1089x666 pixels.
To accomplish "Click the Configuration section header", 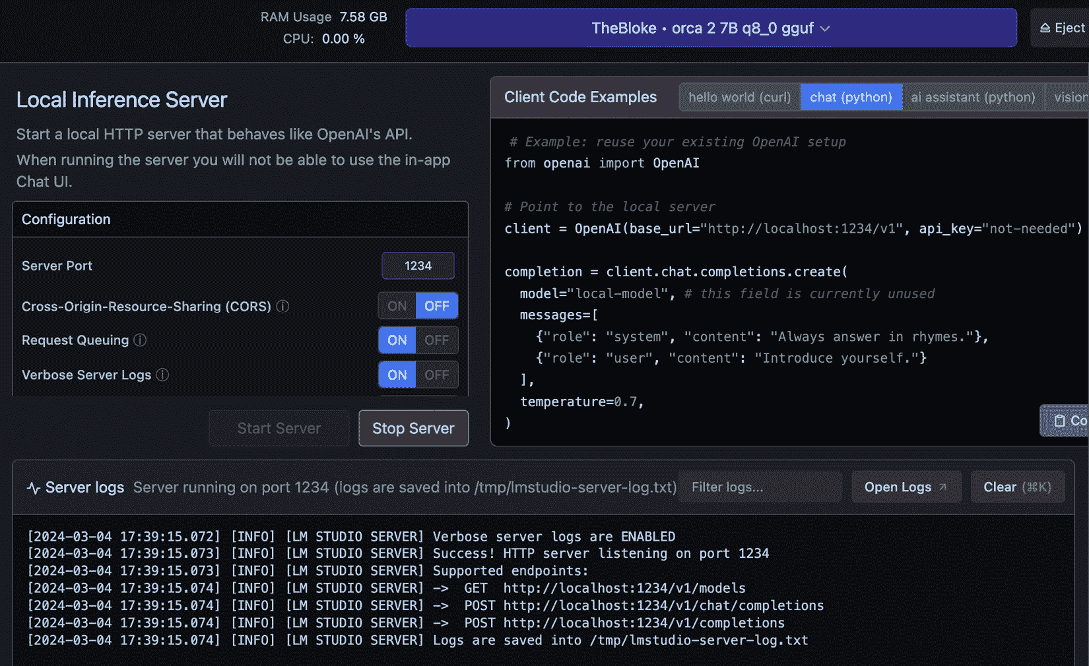I will (240, 220).
